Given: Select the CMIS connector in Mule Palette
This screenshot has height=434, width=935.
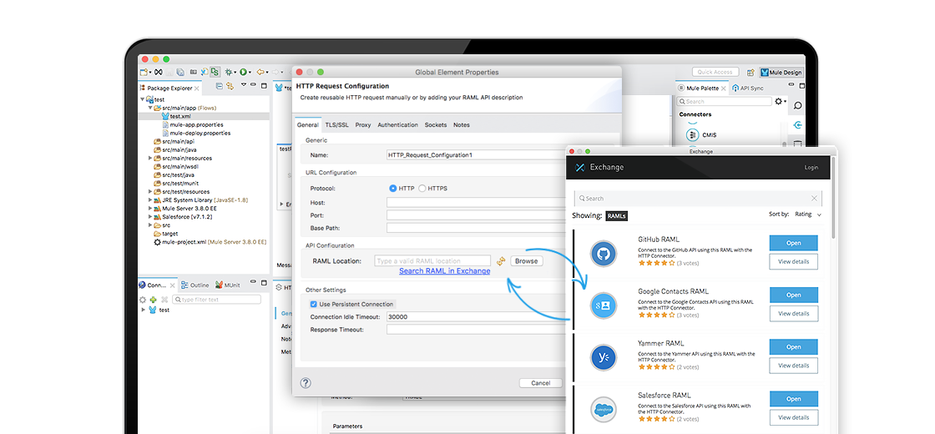Looking at the screenshot, I should click(701, 134).
